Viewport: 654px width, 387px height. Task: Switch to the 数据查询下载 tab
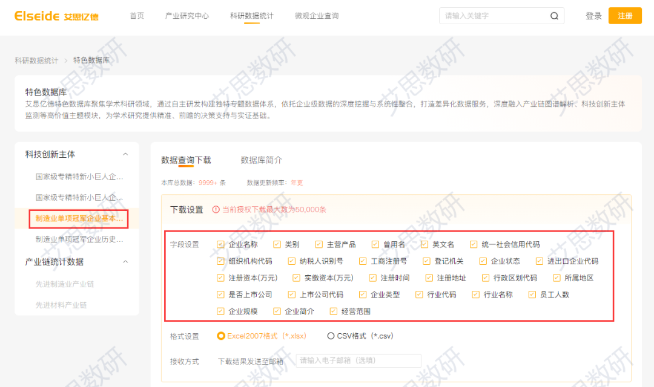186,160
